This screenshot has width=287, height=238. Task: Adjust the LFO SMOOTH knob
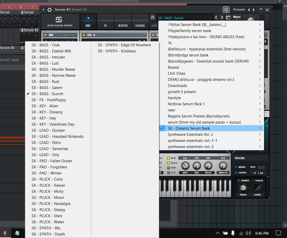coord(223,166)
